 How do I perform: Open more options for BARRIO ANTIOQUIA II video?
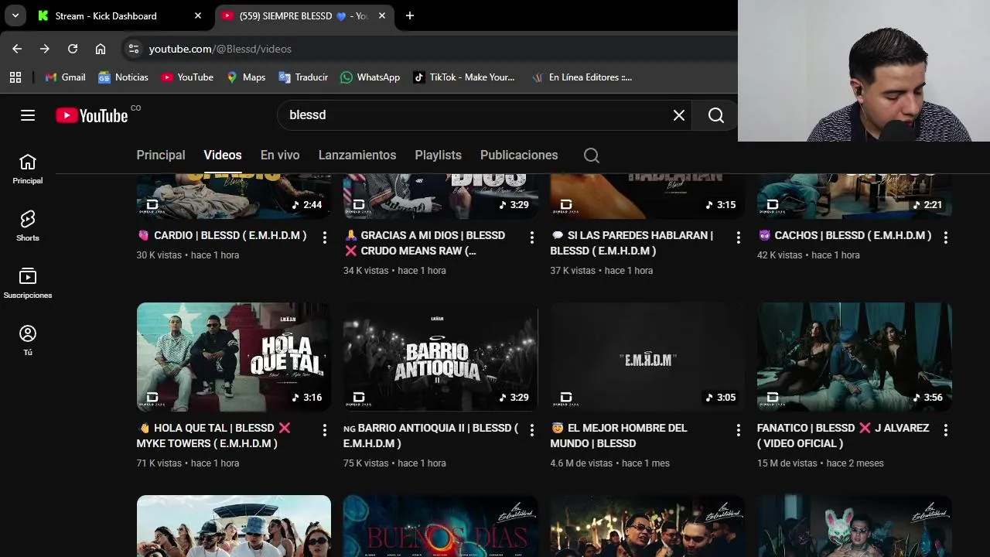pyautogui.click(x=531, y=430)
